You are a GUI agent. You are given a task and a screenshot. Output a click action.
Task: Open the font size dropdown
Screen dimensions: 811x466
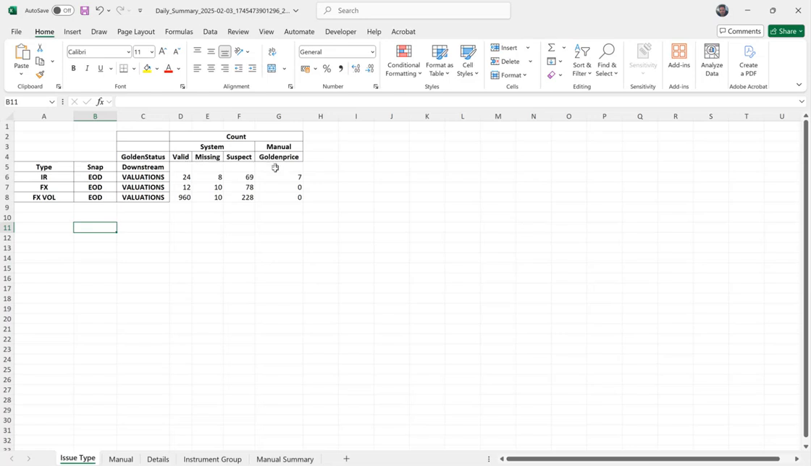click(x=151, y=51)
